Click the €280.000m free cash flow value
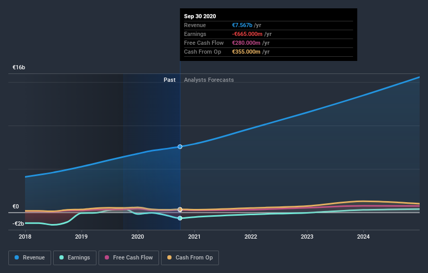Viewport: 428px width, 273px height. pos(246,43)
